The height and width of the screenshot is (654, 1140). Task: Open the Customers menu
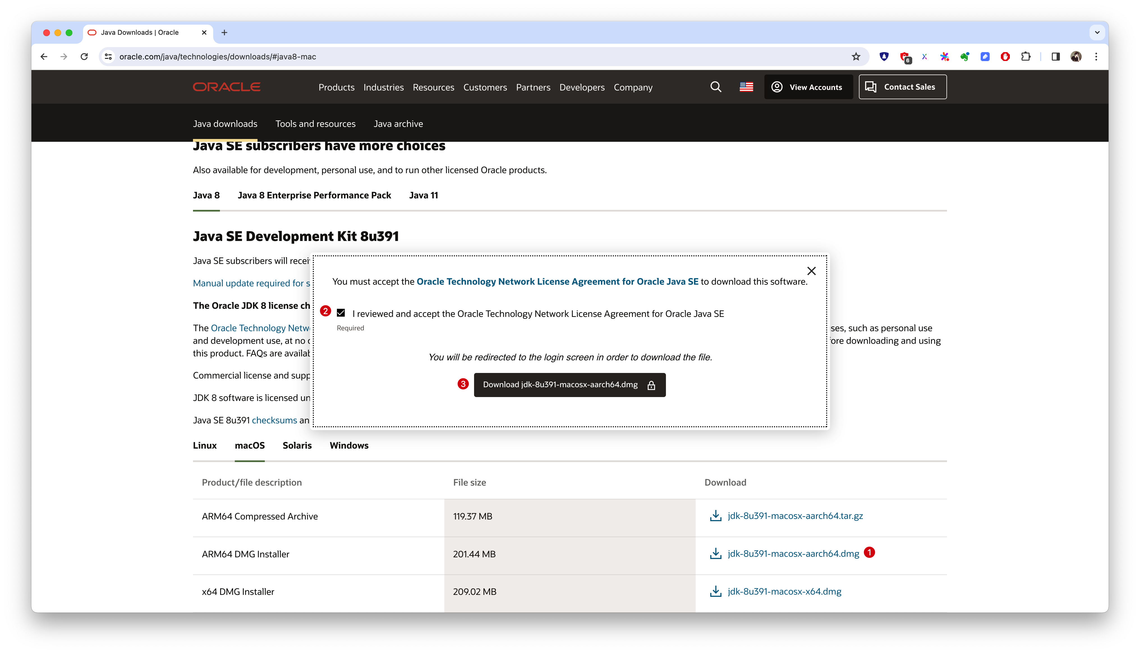point(485,87)
